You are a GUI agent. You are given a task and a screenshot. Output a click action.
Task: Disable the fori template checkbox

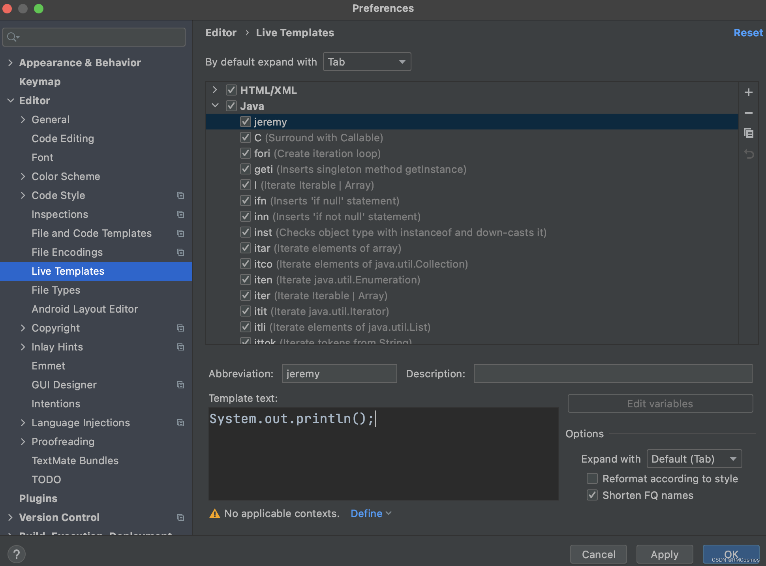tap(246, 153)
